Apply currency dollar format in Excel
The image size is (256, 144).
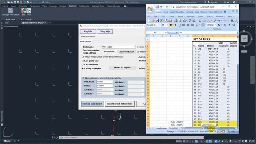(219, 25)
